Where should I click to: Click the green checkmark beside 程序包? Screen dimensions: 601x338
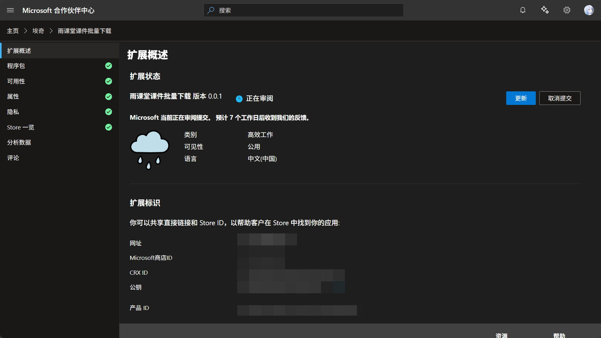(109, 66)
